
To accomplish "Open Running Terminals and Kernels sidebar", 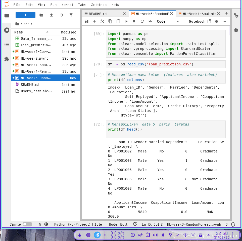I will [x=7, y=30].
